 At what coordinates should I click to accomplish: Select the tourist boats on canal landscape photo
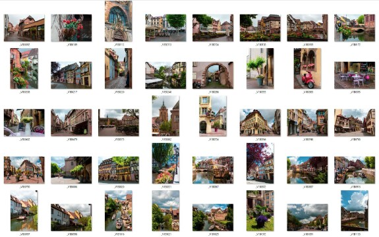pyautogui.click(x=355, y=170)
